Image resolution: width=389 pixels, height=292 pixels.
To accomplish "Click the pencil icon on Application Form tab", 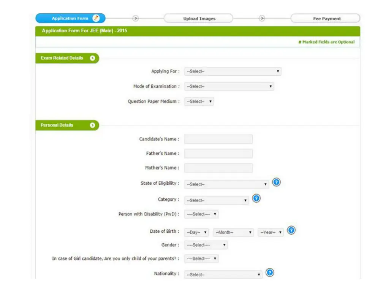I will [x=96, y=18].
